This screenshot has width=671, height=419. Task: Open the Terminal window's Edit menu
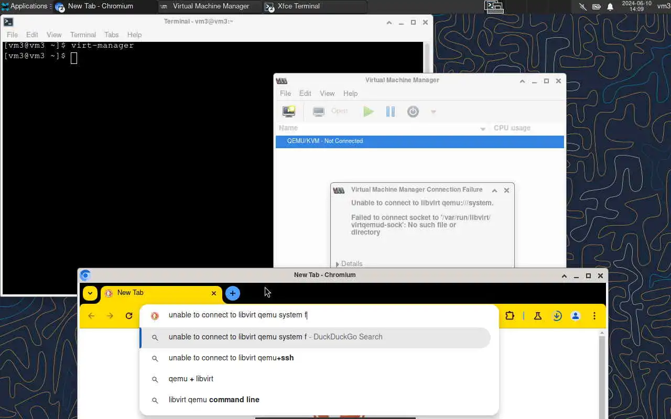click(32, 35)
